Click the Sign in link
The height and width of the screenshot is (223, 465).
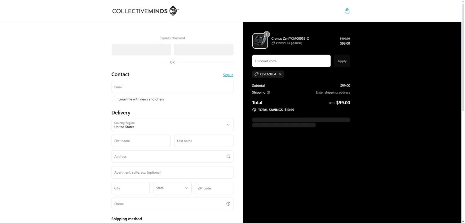pyautogui.click(x=228, y=75)
